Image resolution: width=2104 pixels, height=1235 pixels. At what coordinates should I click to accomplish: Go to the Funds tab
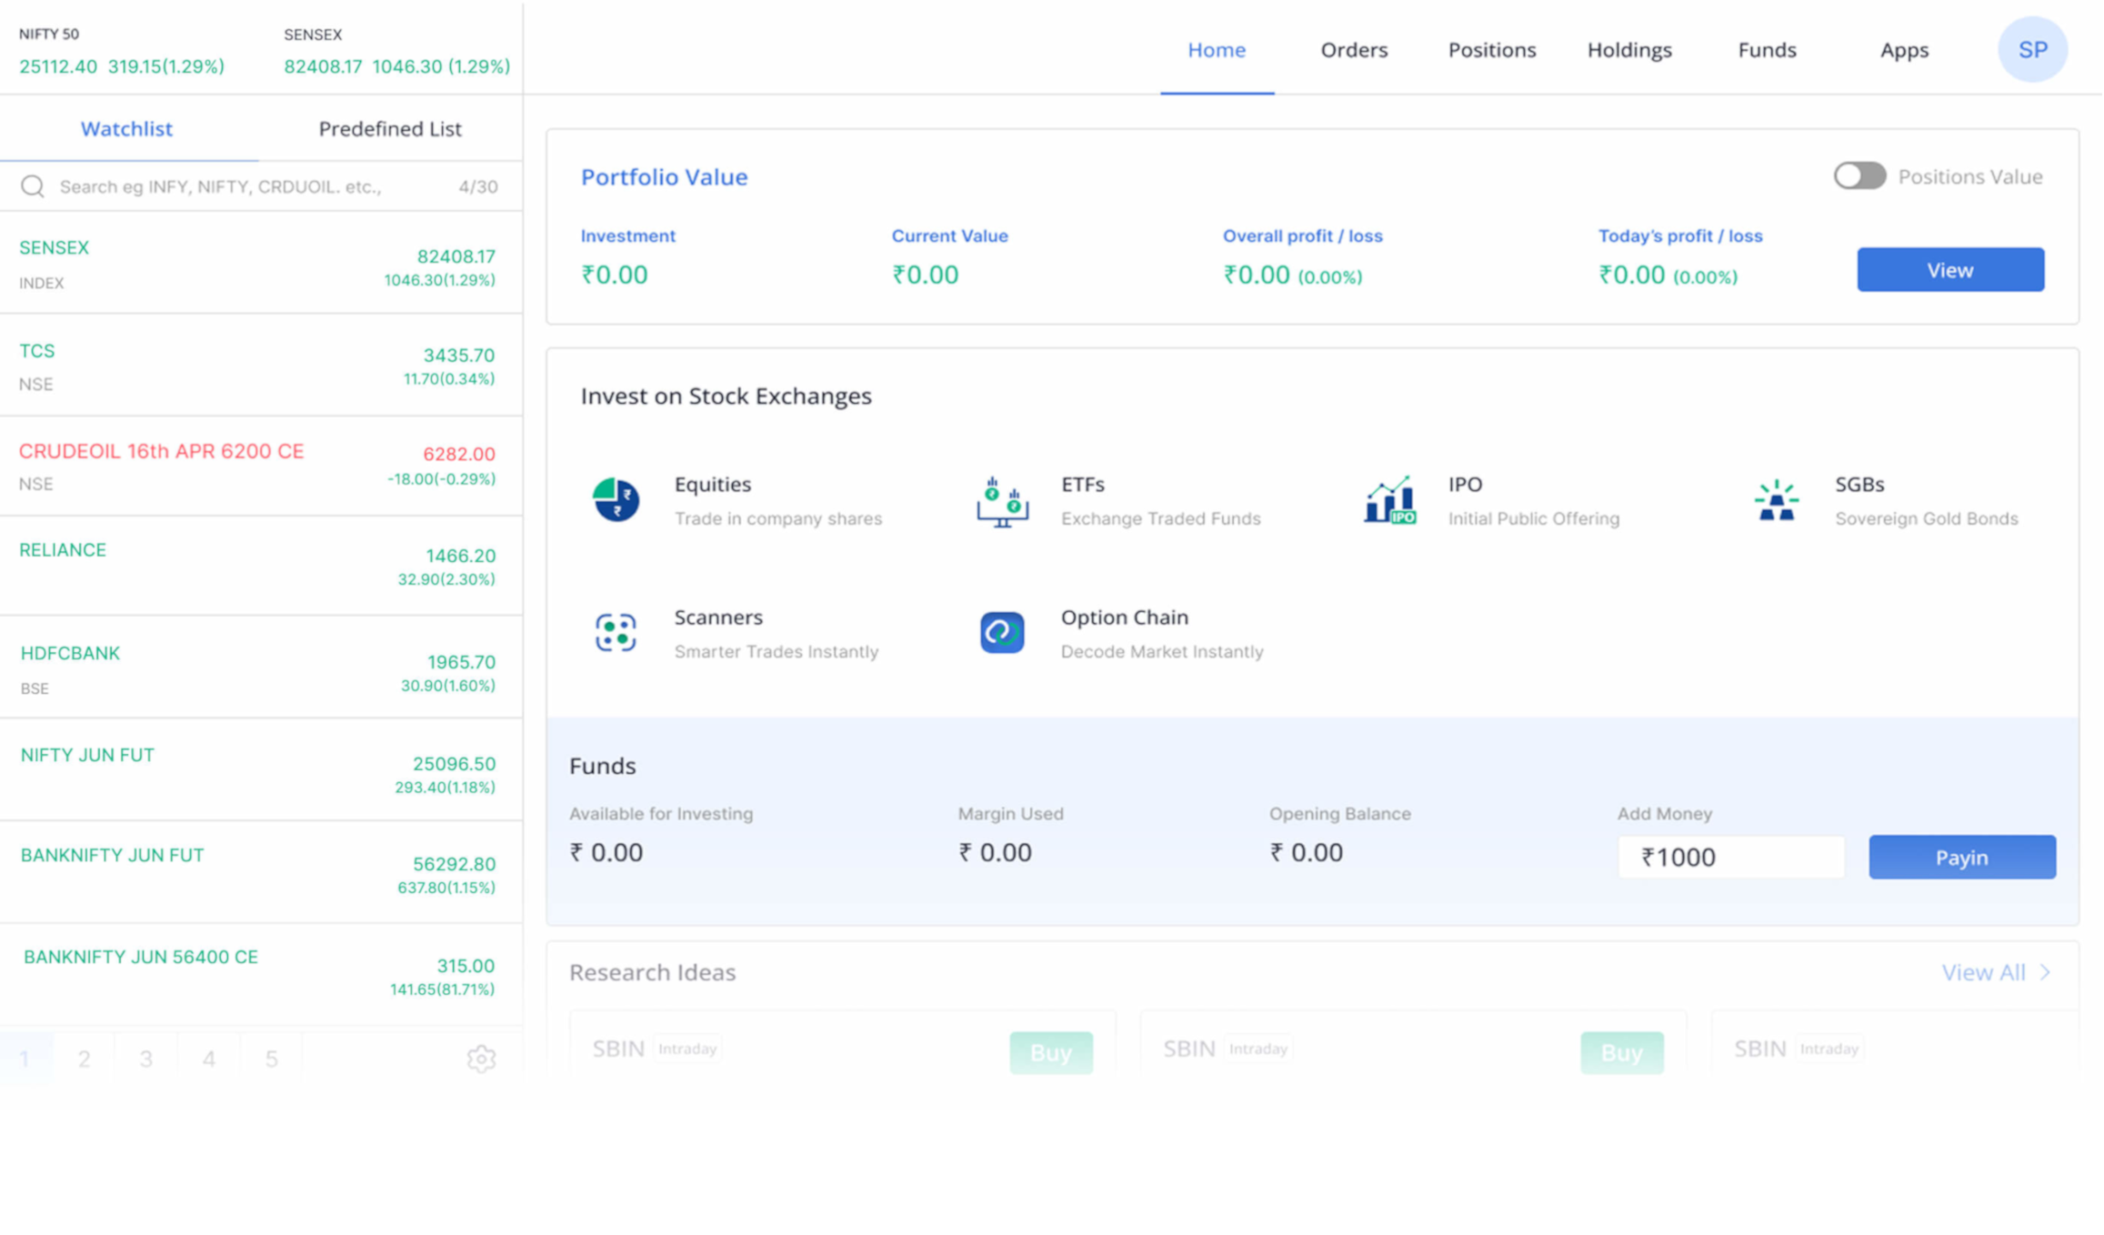(1767, 50)
